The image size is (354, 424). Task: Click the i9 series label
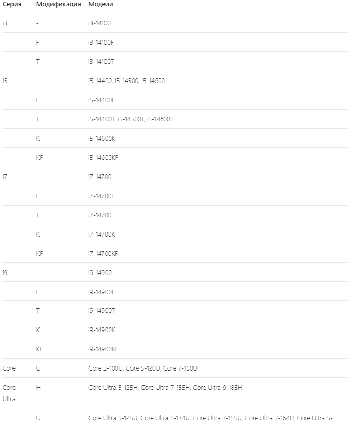[5, 273]
